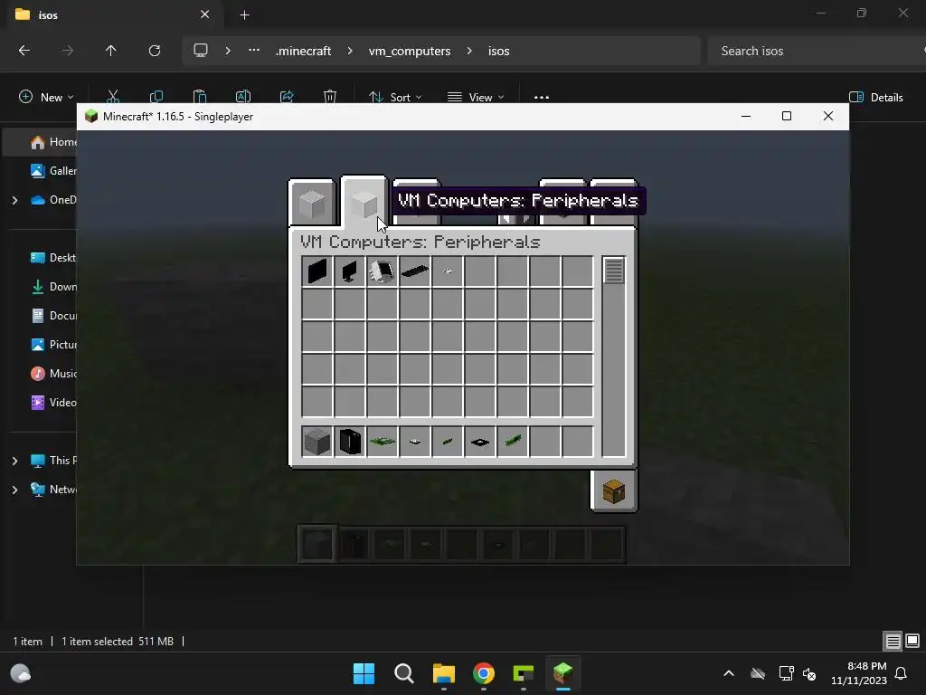The height and width of the screenshot is (695, 926).
Task: Pick the mouse item in creative inventory
Action: (x=447, y=271)
